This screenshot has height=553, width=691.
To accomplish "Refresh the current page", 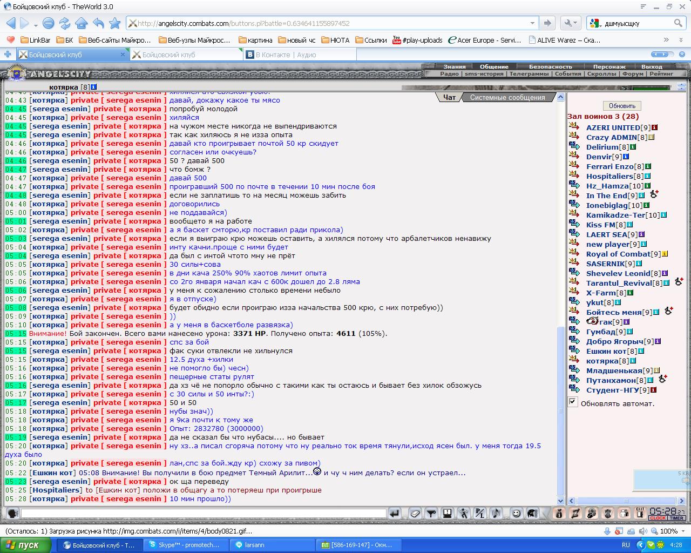I will pyautogui.click(x=65, y=23).
